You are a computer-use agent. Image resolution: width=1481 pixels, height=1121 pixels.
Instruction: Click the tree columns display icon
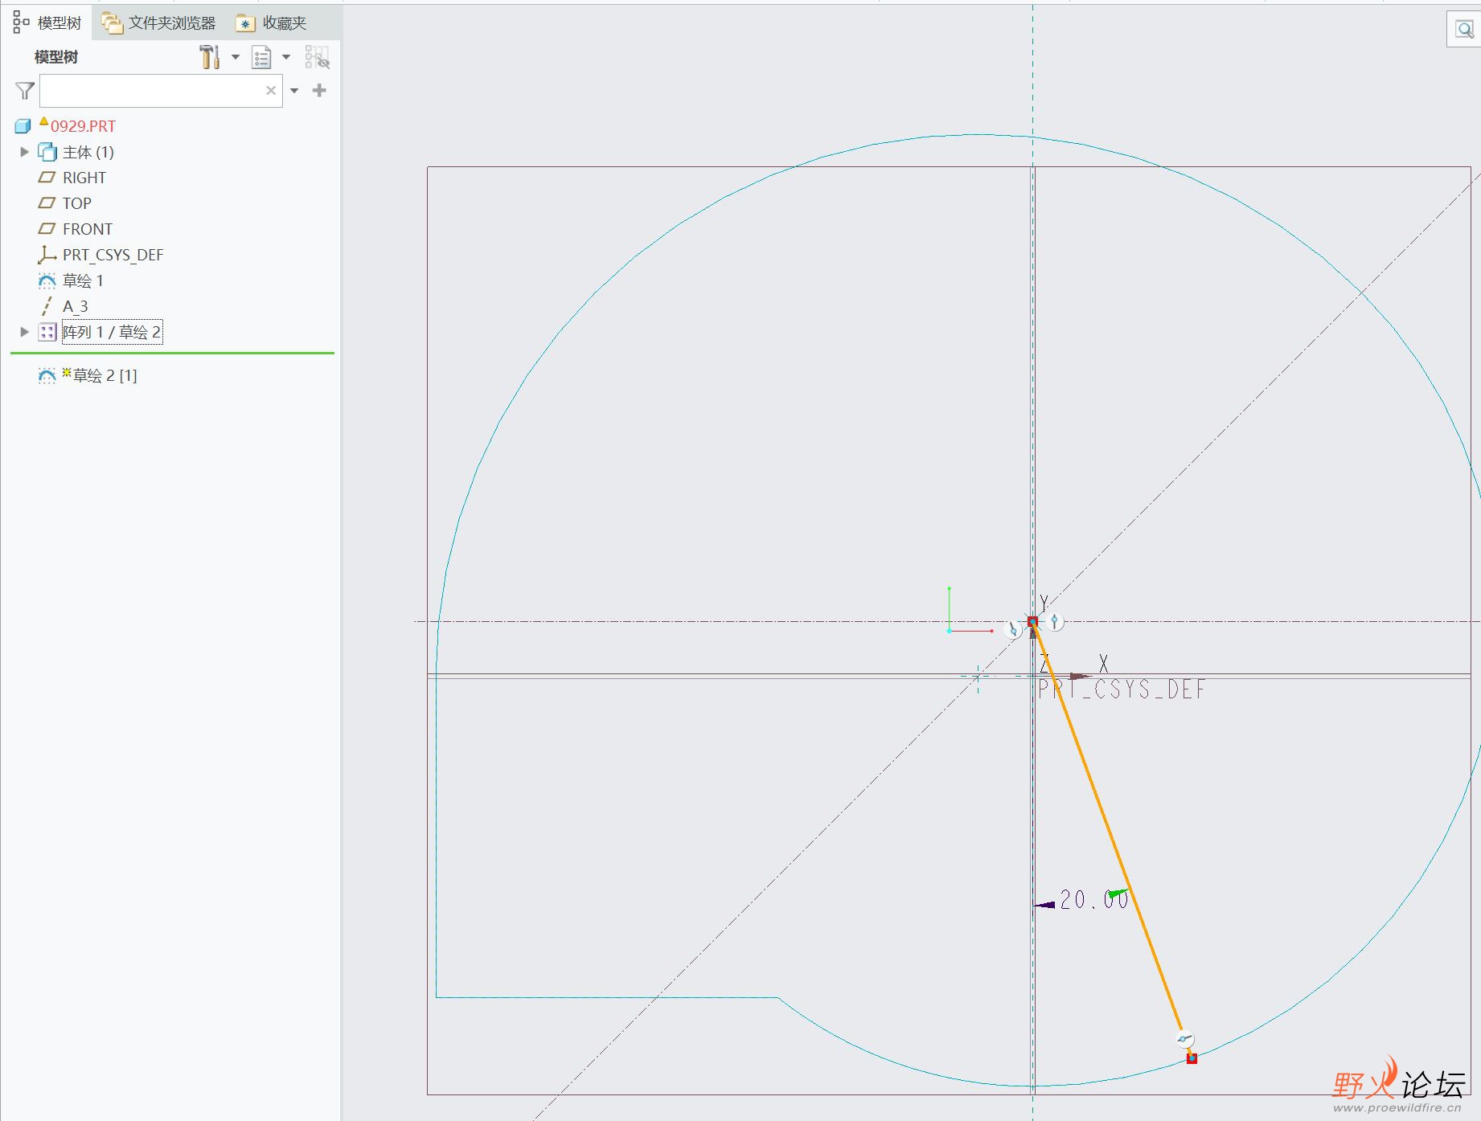261,57
